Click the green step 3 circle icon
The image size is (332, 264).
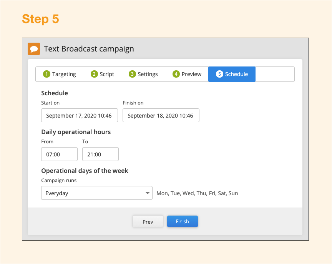point(132,74)
